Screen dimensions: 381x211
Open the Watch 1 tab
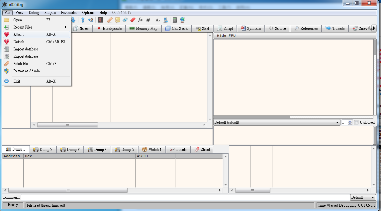(152, 150)
